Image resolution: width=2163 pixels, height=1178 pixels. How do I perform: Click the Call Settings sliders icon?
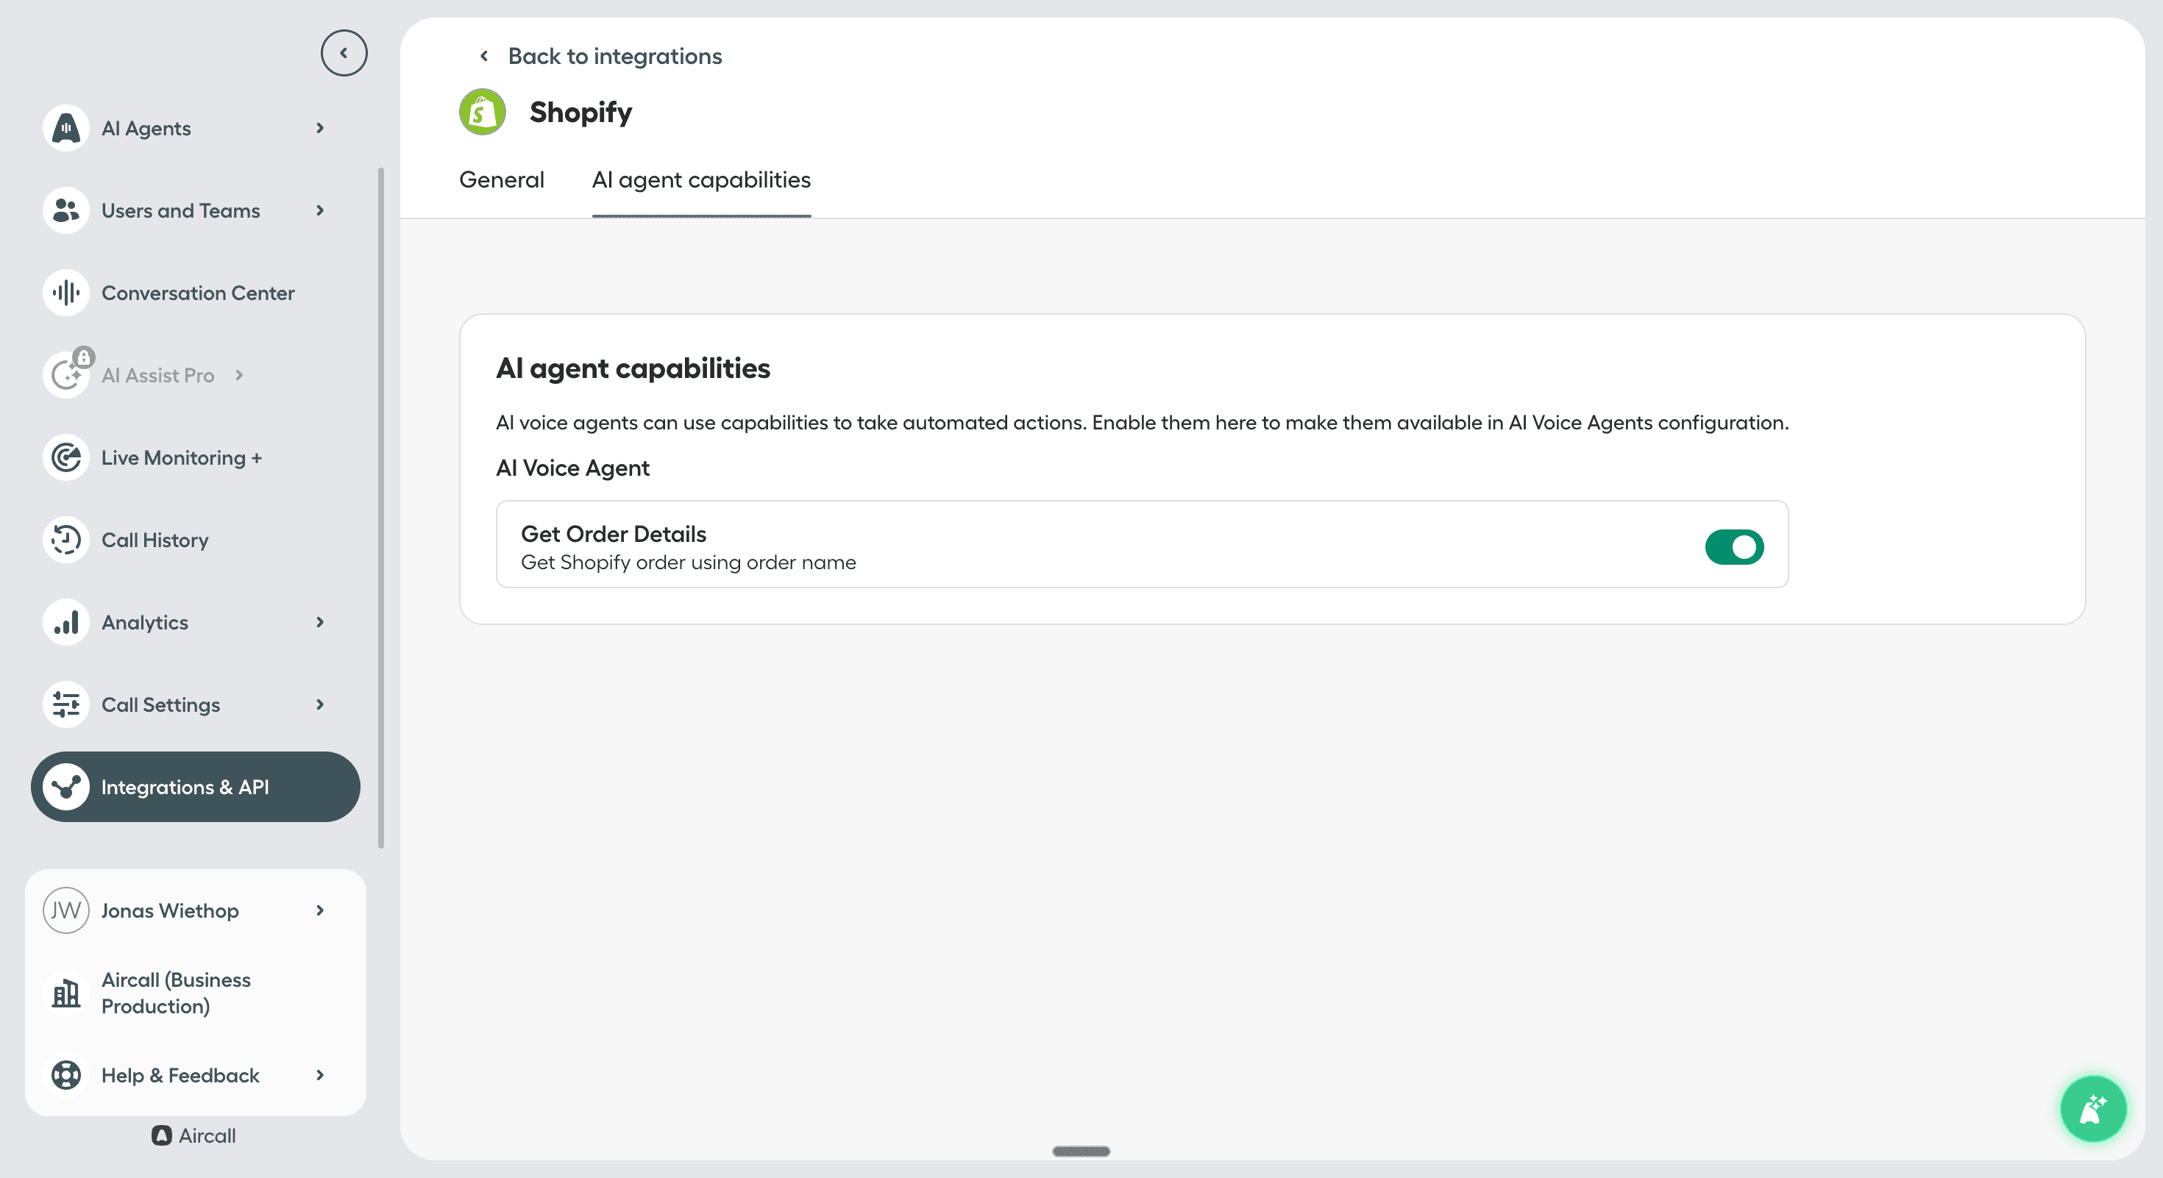tap(65, 704)
